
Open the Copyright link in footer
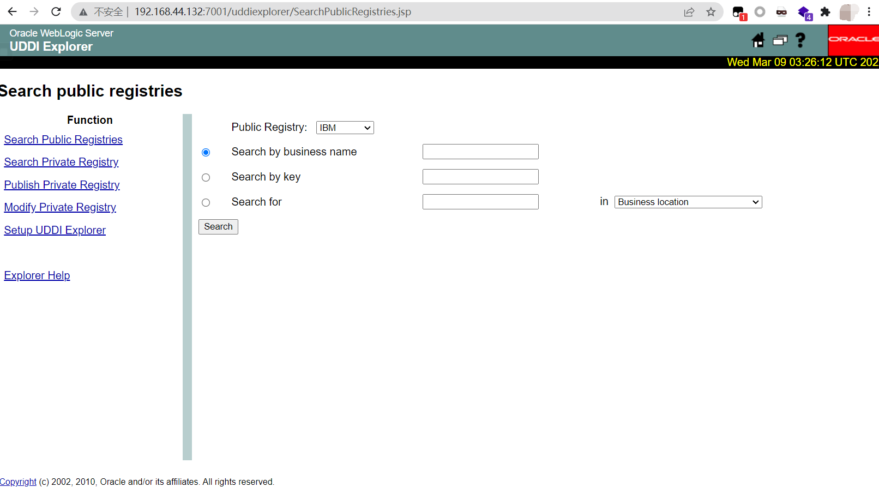[18, 482]
